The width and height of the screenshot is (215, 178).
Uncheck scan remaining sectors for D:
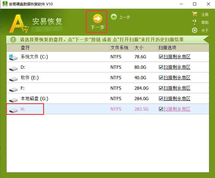coord(161,67)
